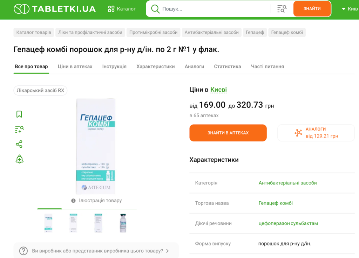Viewport: 359px width, 258px height.
Task: Click the search input field
Action: [214, 9]
